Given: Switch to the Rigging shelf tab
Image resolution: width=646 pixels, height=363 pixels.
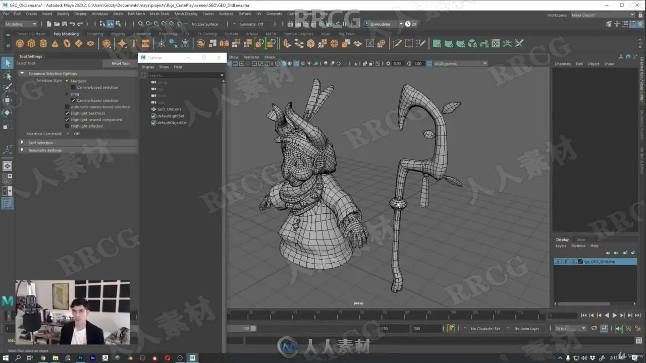Looking at the screenshot, I should (118, 34).
